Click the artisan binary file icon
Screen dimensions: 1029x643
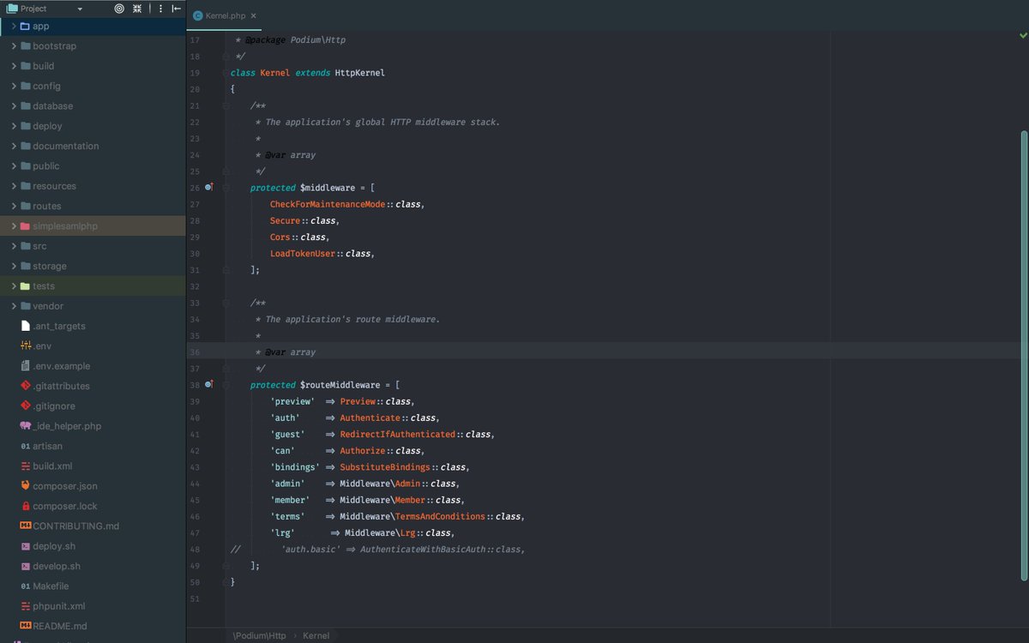pos(25,446)
